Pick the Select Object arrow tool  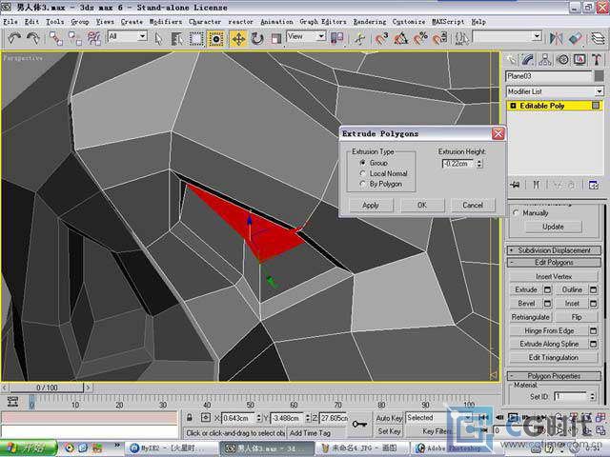(158, 38)
